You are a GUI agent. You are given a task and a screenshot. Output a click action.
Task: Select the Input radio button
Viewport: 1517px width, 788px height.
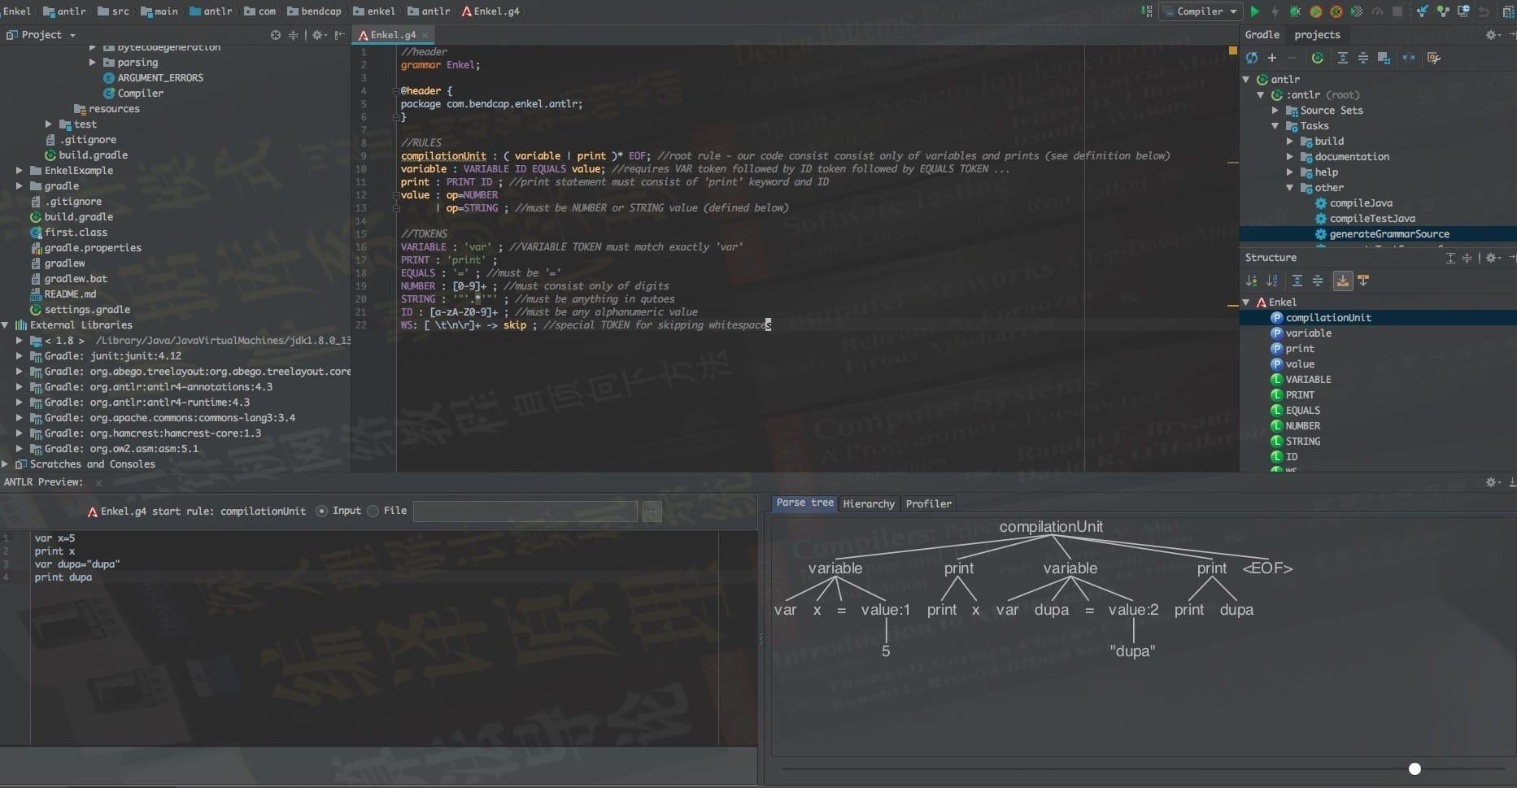click(321, 511)
